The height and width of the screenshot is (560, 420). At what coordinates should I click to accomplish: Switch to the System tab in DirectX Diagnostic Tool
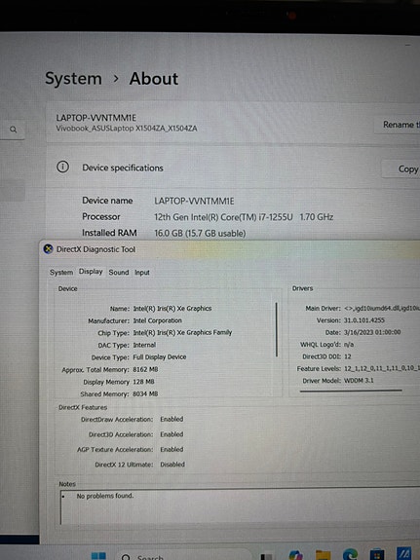[61, 272]
